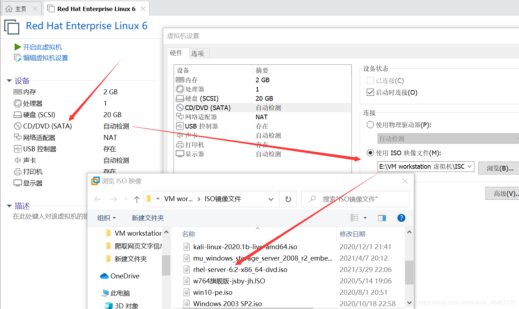This screenshot has width=519, height=309.
Task: Open the 此电脑 item in navigation pane
Action: (x=115, y=293)
